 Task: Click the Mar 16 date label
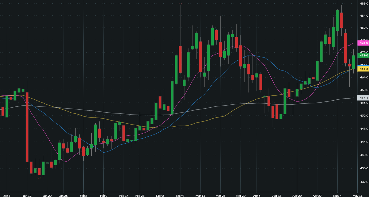click(x=200, y=195)
